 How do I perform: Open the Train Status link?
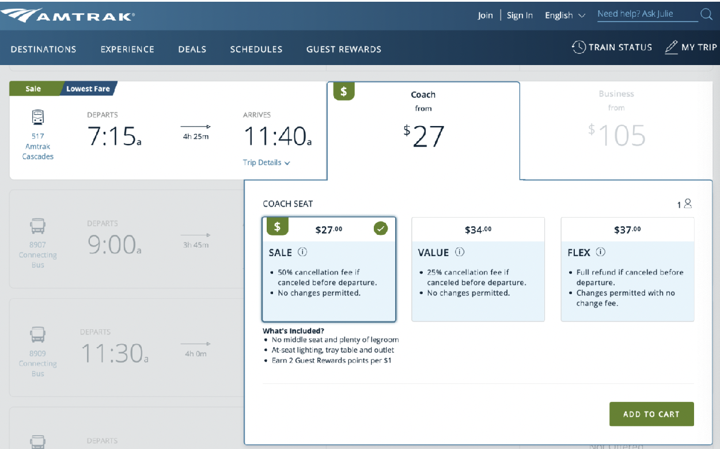612,47
